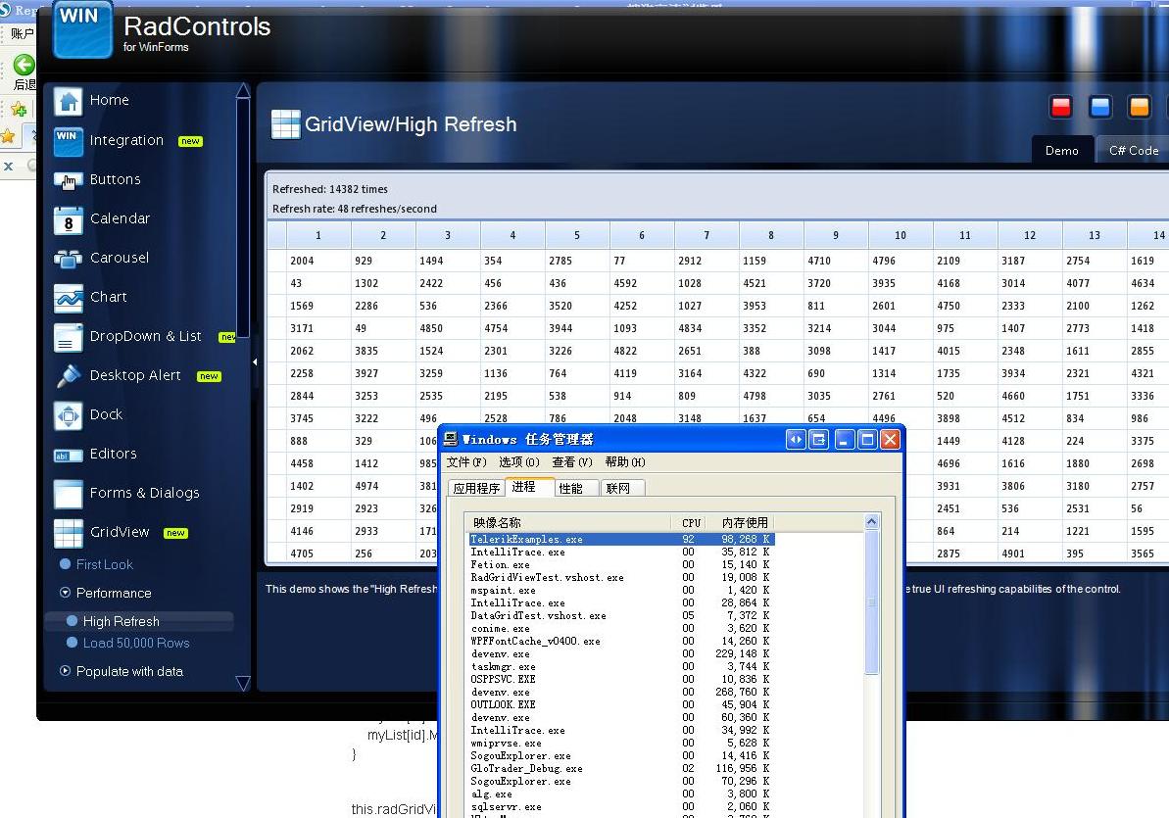Sort processes by 映像名称 column
Viewport: 1169px width, 818px height.
click(569, 523)
